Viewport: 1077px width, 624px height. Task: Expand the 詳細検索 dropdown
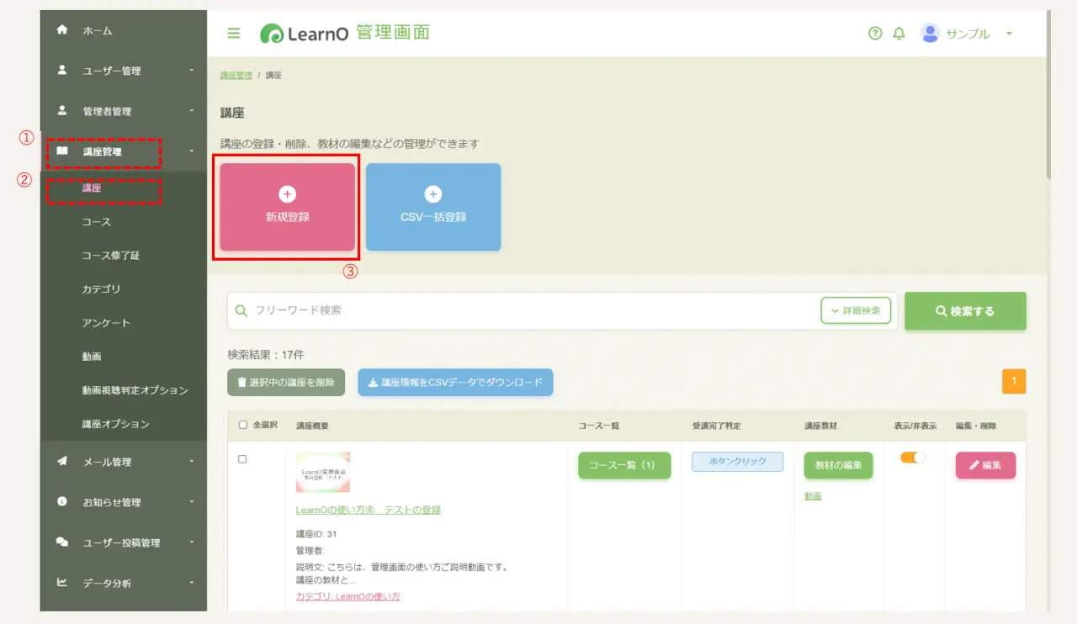coord(855,310)
